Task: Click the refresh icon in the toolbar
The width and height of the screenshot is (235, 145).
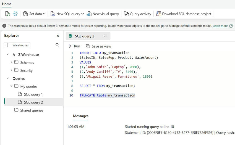Action: tap(7, 14)
